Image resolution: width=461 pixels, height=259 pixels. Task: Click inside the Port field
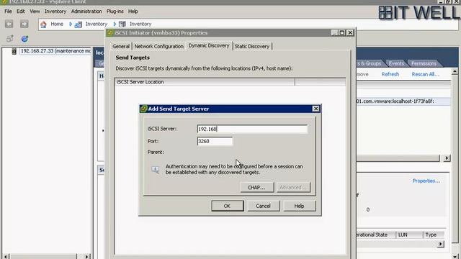pos(215,141)
